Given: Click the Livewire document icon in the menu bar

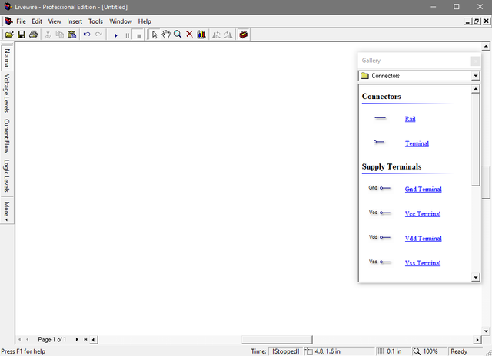Looking at the screenshot, I should [x=9, y=21].
